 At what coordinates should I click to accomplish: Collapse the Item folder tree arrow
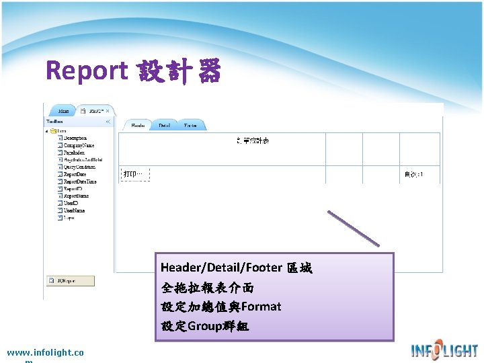[47, 131]
